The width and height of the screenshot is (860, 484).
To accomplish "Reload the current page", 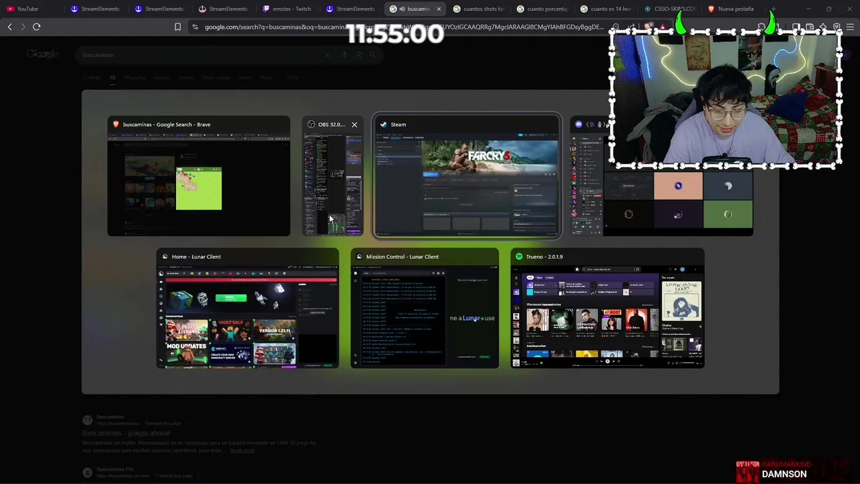I will [37, 27].
